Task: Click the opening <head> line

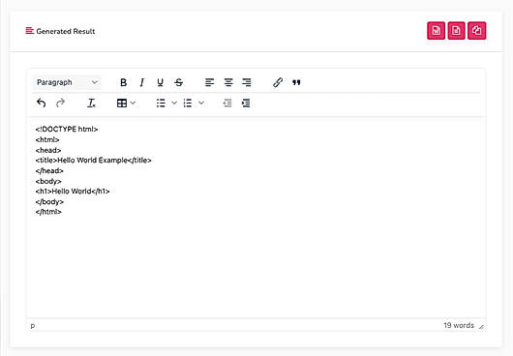Action: 48,150
